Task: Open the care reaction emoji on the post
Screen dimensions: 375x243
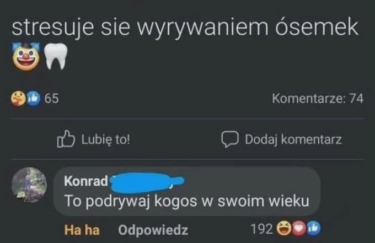Action: (18, 98)
